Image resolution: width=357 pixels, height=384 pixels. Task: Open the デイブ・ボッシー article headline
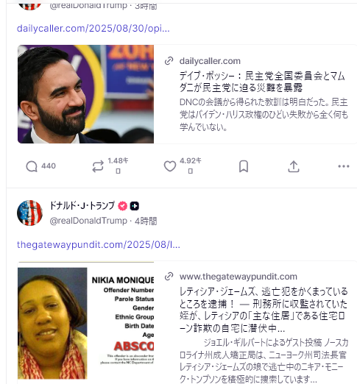pyautogui.click(x=262, y=82)
